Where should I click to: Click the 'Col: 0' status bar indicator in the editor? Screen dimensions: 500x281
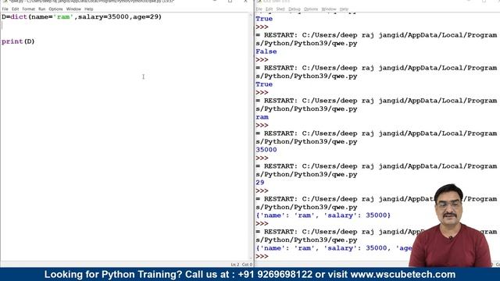pos(247,265)
